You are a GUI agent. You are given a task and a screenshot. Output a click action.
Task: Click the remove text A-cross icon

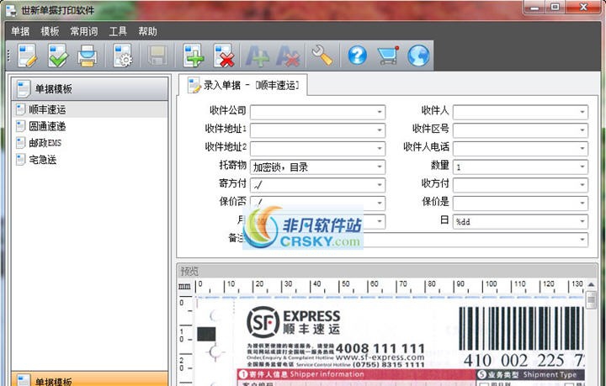(289, 56)
